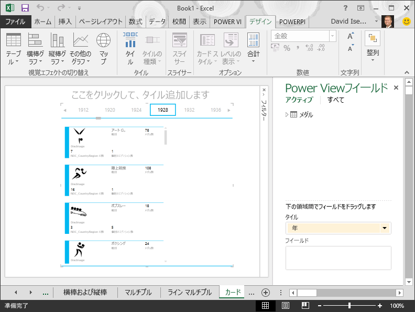Open the データ ribbon tab
Screen dimensions: 415x312
[x=157, y=21]
